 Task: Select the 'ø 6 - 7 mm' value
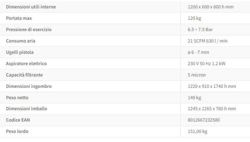click(198, 52)
